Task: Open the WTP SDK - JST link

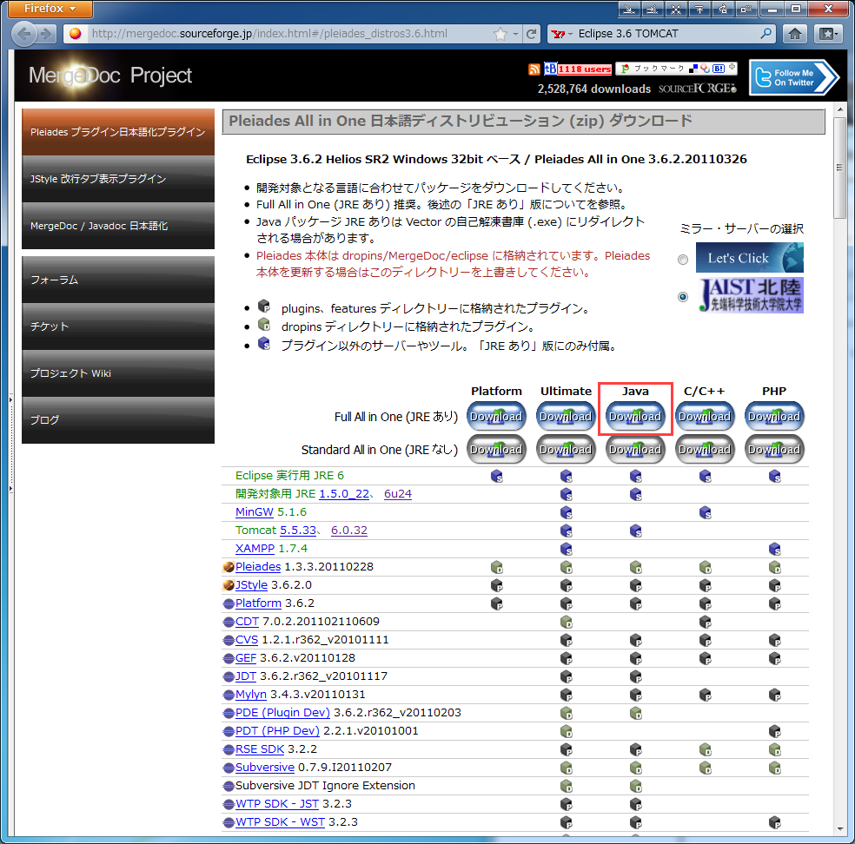Action: click(277, 804)
